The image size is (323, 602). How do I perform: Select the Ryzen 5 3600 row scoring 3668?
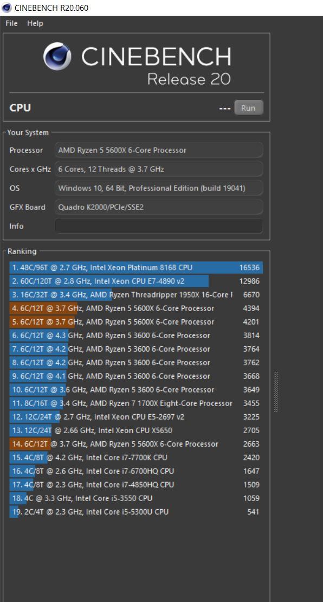(136, 376)
